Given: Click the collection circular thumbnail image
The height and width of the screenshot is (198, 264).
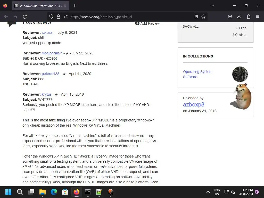Looking at the screenshot, I should click(x=240, y=74).
